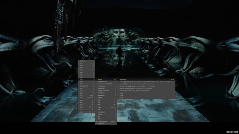The height and width of the screenshot is (134, 239).
Task: Click the topmost entry of the main context menu
Action: pos(86,61)
